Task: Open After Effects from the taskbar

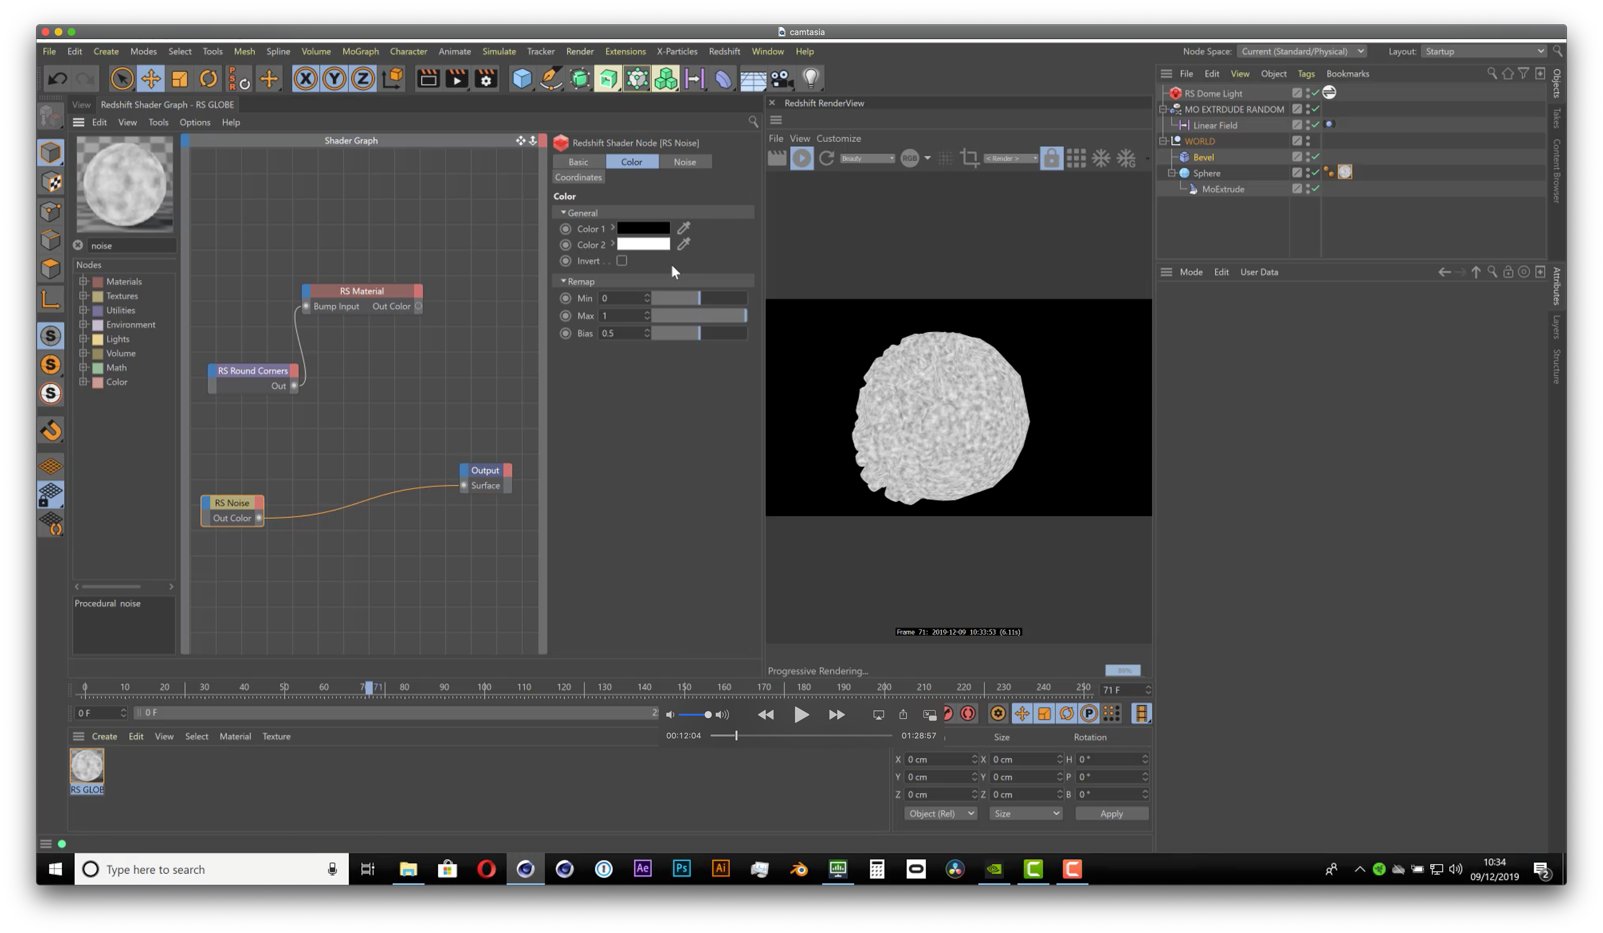Action: pyautogui.click(x=642, y=869)
